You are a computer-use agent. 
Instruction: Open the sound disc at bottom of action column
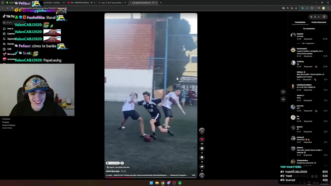pos(202,175)
